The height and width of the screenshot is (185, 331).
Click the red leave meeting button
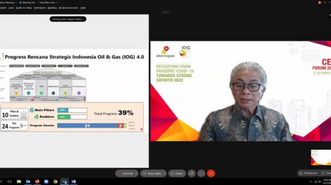pyautogui.click(x=211, y=173)
